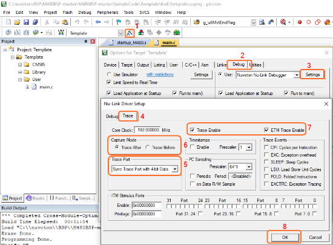Create a new file via toolbar icon
The image size is (333, 245).
tap(8, 22)
